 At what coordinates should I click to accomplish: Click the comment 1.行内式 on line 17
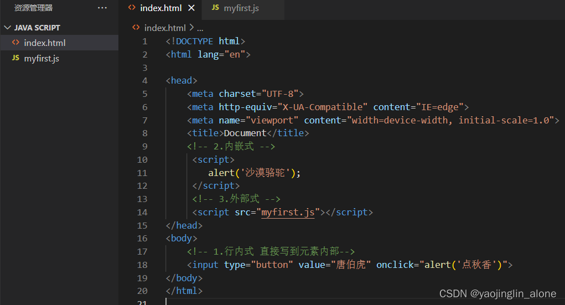point(271,252)
